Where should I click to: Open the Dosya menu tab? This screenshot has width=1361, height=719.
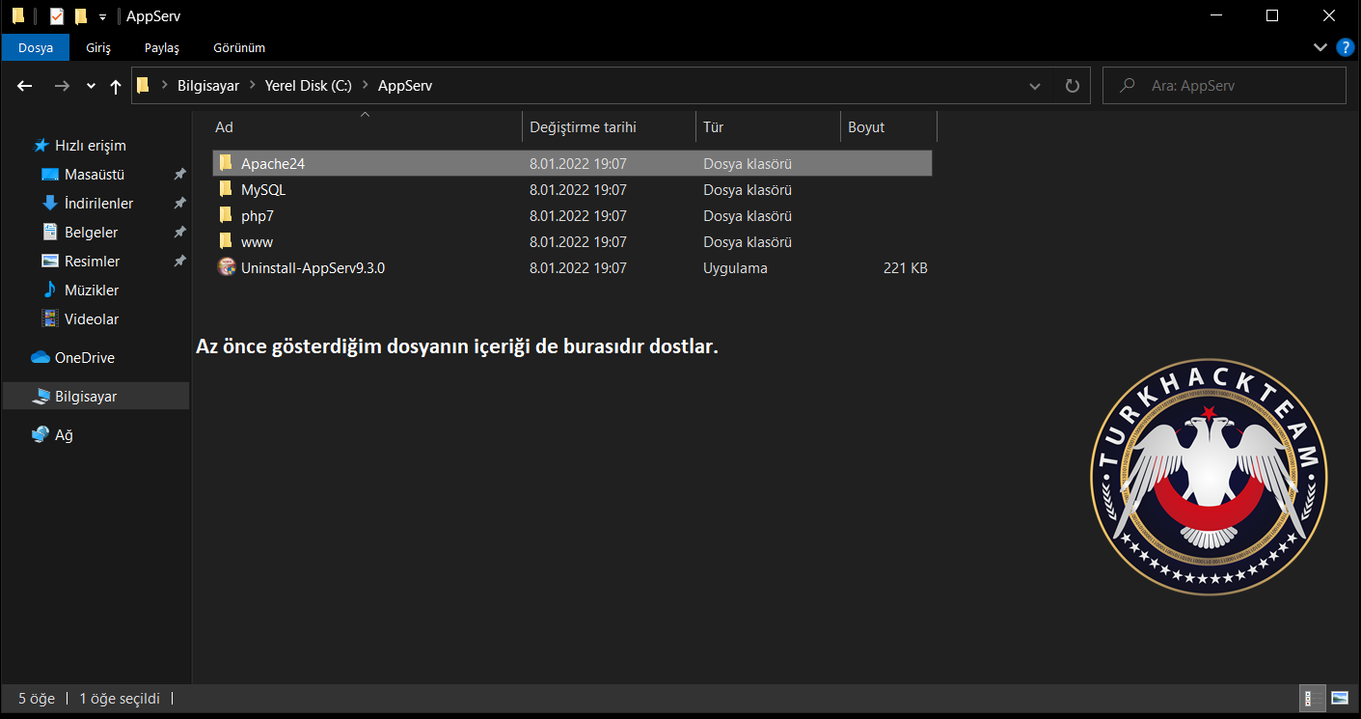[x=36, y=47]
